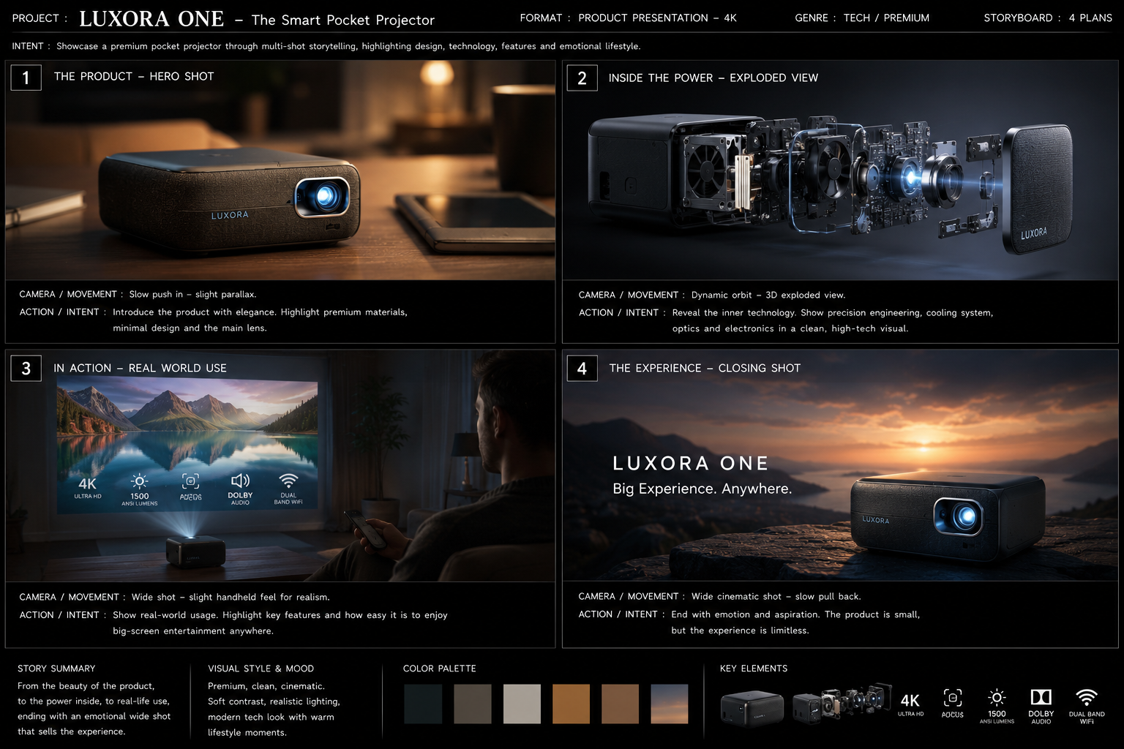Click 'Wide cinematic shot – slow pull back.' text
The image size is (1124, 749).
click(x=776, y=596)
